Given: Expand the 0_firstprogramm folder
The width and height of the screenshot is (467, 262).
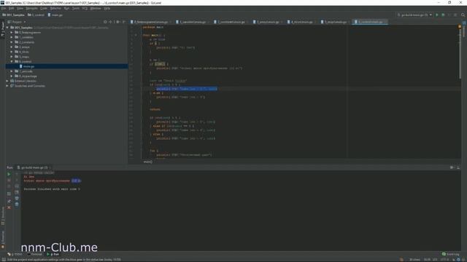Looking at the screenshot, I should point(12,32).
